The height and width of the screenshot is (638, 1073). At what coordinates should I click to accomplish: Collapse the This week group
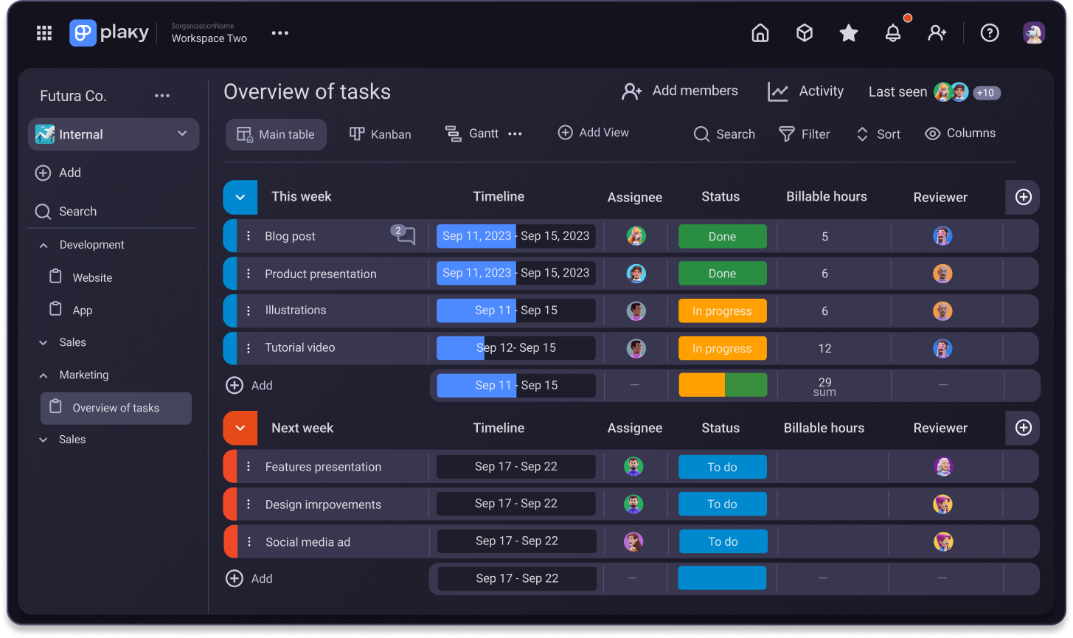click(240, 197)
